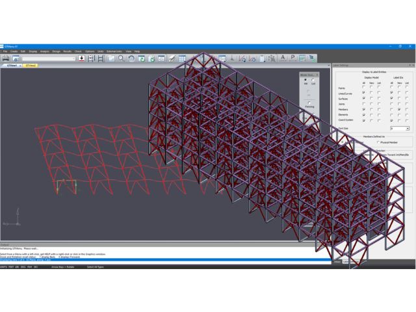The image size is (416, 312).
Task: Uncheck Members 'All' display model checkbox
Action: [x=363, y=110]
